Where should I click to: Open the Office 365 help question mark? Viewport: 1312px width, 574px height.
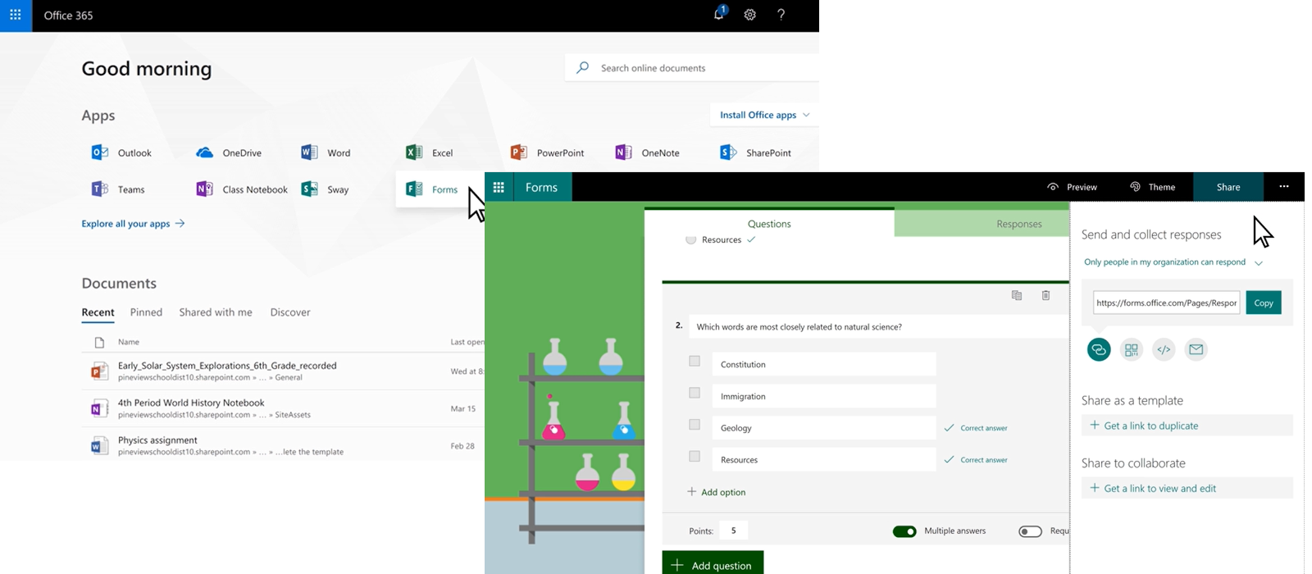(781, 15)
